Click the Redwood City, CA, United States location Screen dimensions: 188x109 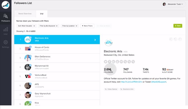pyautogui.click(x=119, y=55)
